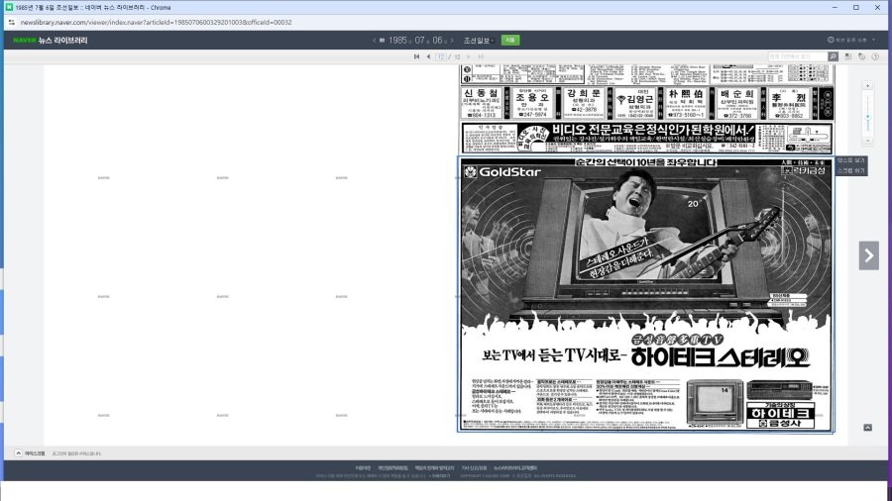892x501 pixels.
Task: Click the search-in-page text field
Action: tap(798, 56)
